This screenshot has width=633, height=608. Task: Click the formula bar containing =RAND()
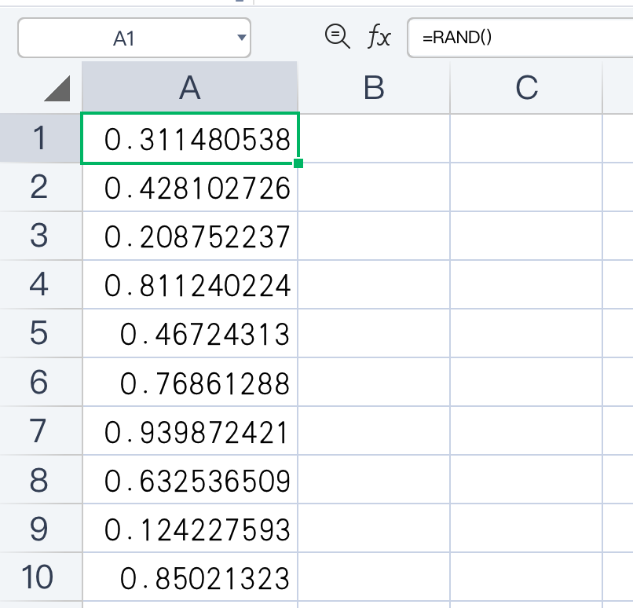pos(520,38)
